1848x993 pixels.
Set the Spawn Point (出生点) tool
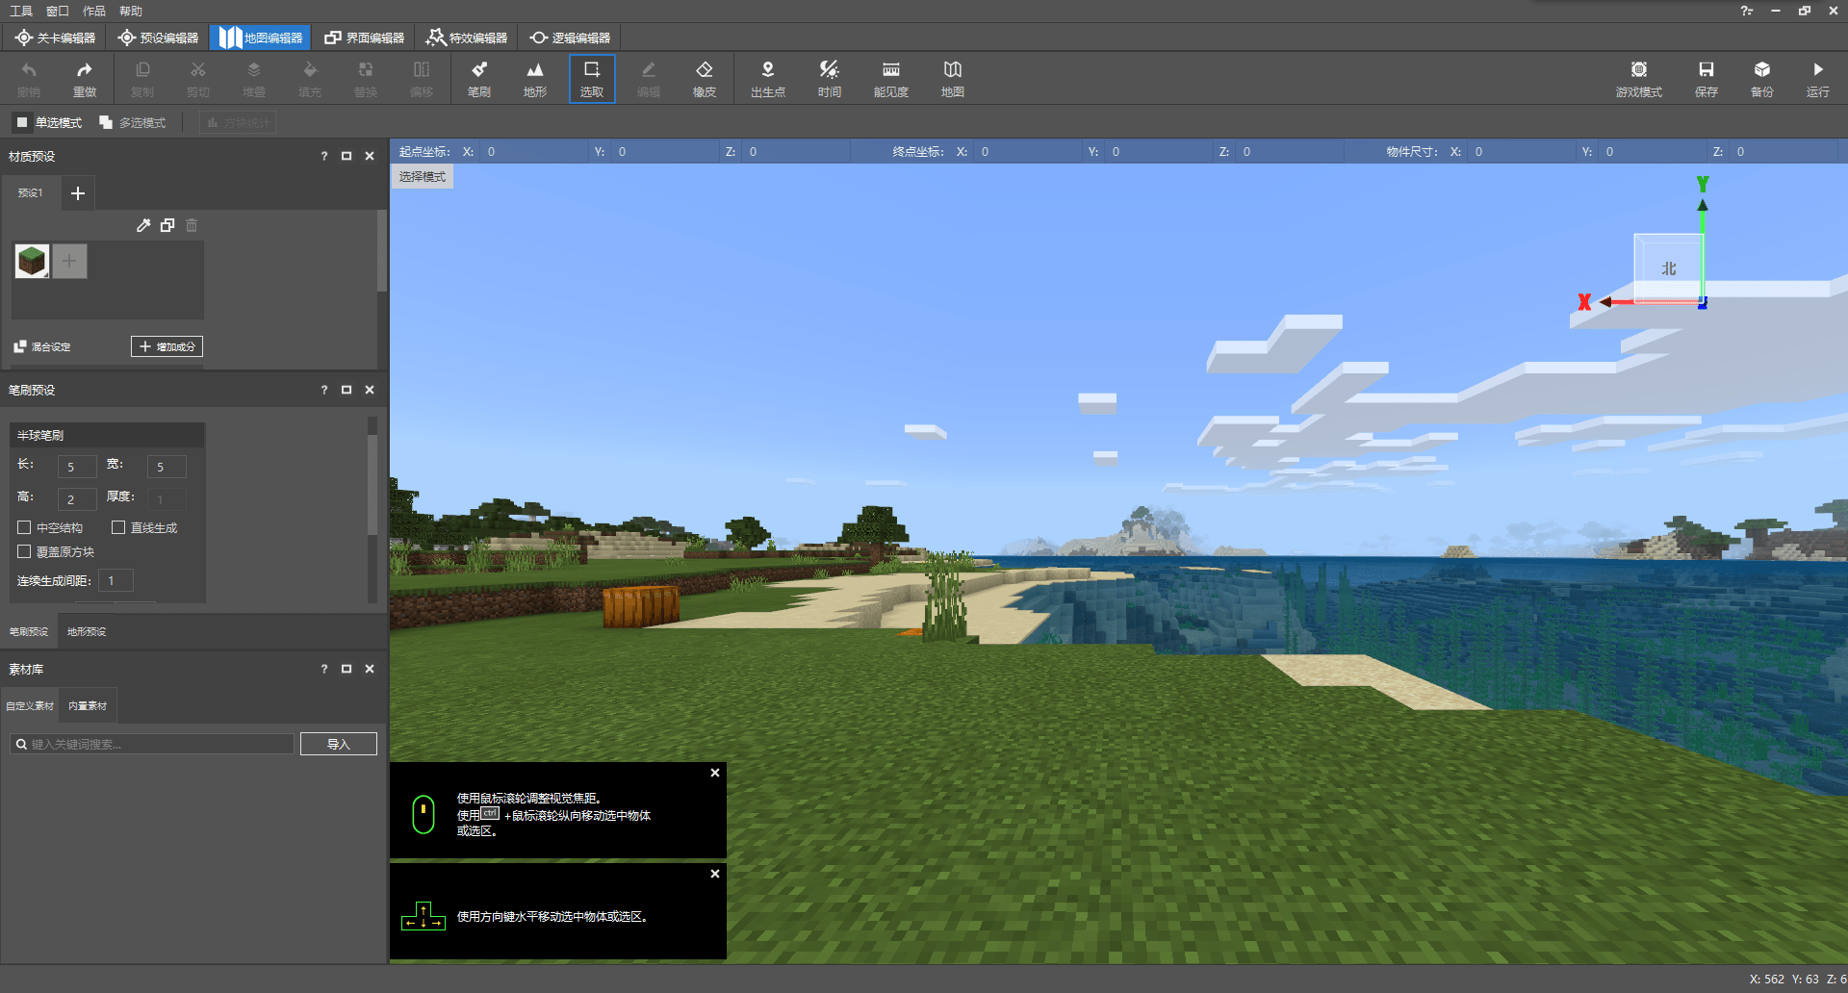coord(768,78)
